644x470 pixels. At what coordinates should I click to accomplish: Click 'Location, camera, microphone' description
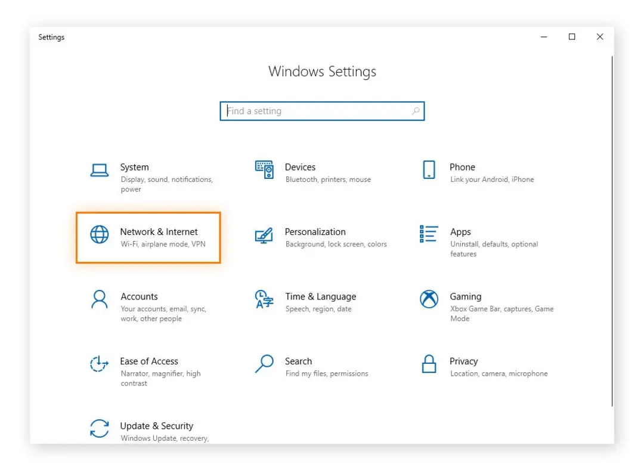pyautogui.click(x=499, y=373)
